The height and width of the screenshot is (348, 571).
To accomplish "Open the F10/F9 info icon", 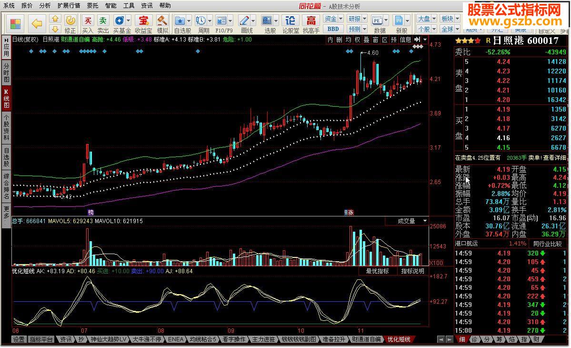I will coord(224,24).
